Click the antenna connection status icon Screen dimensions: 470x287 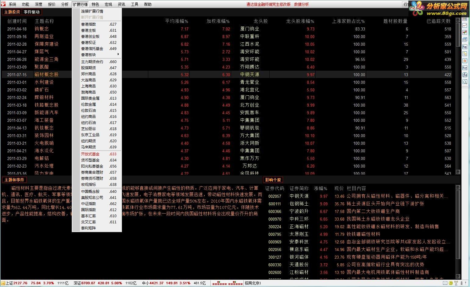[456, 283]
